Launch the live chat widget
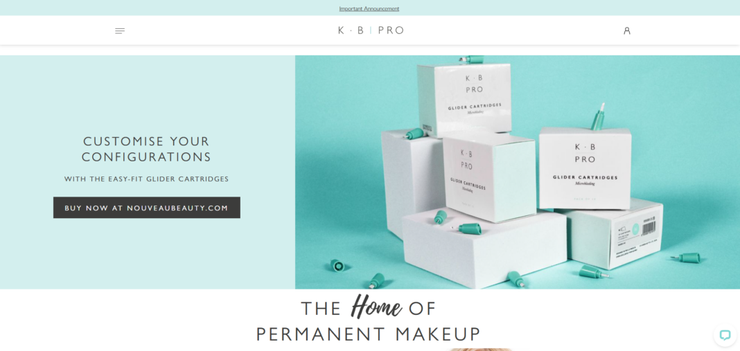Viewport: 740px width, 351px height. pos(725,335)
